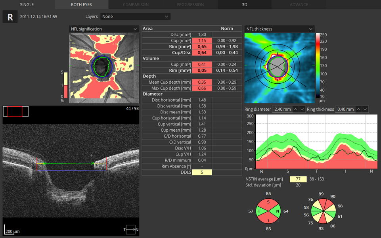381x238 pixels.
Task: Open the PROGRESSION tab
Action: [x=190, y=5]
